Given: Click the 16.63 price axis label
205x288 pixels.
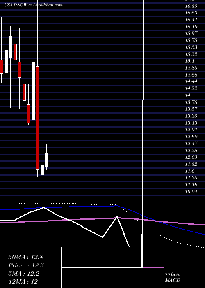Looking at the screenshot, I should (x=191, y=13).
